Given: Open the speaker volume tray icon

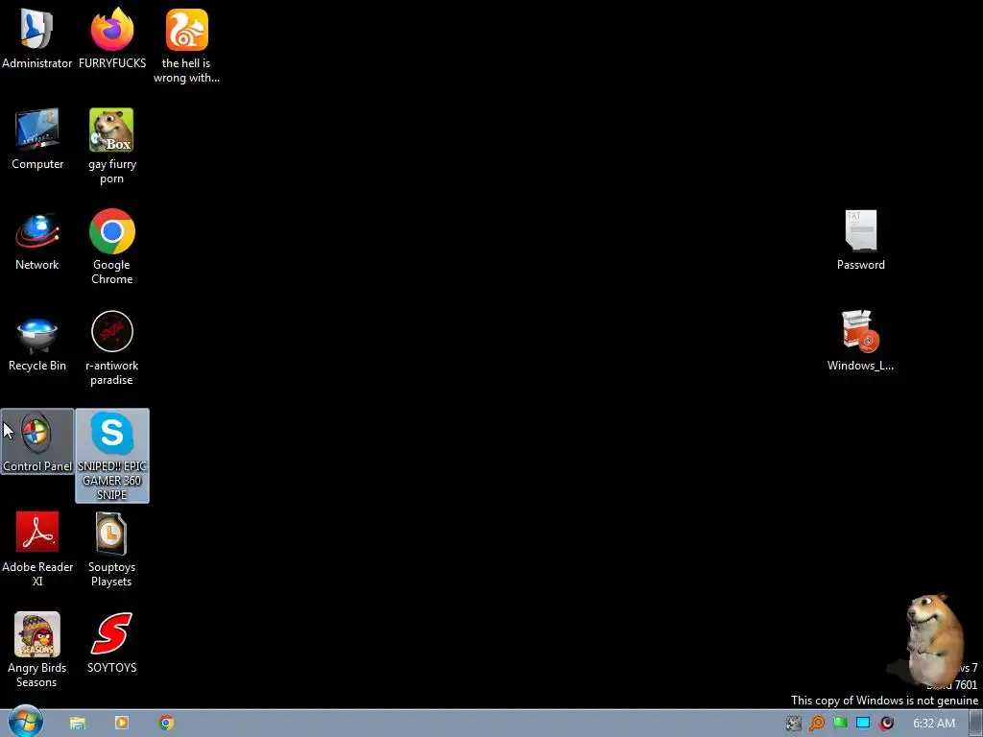Looking at the screenshot, I should point(886,724).
